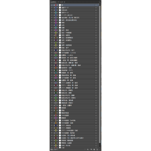Click the target circle of the highlighted top layer
151x151 pixels.
click(x=96, y=5)
